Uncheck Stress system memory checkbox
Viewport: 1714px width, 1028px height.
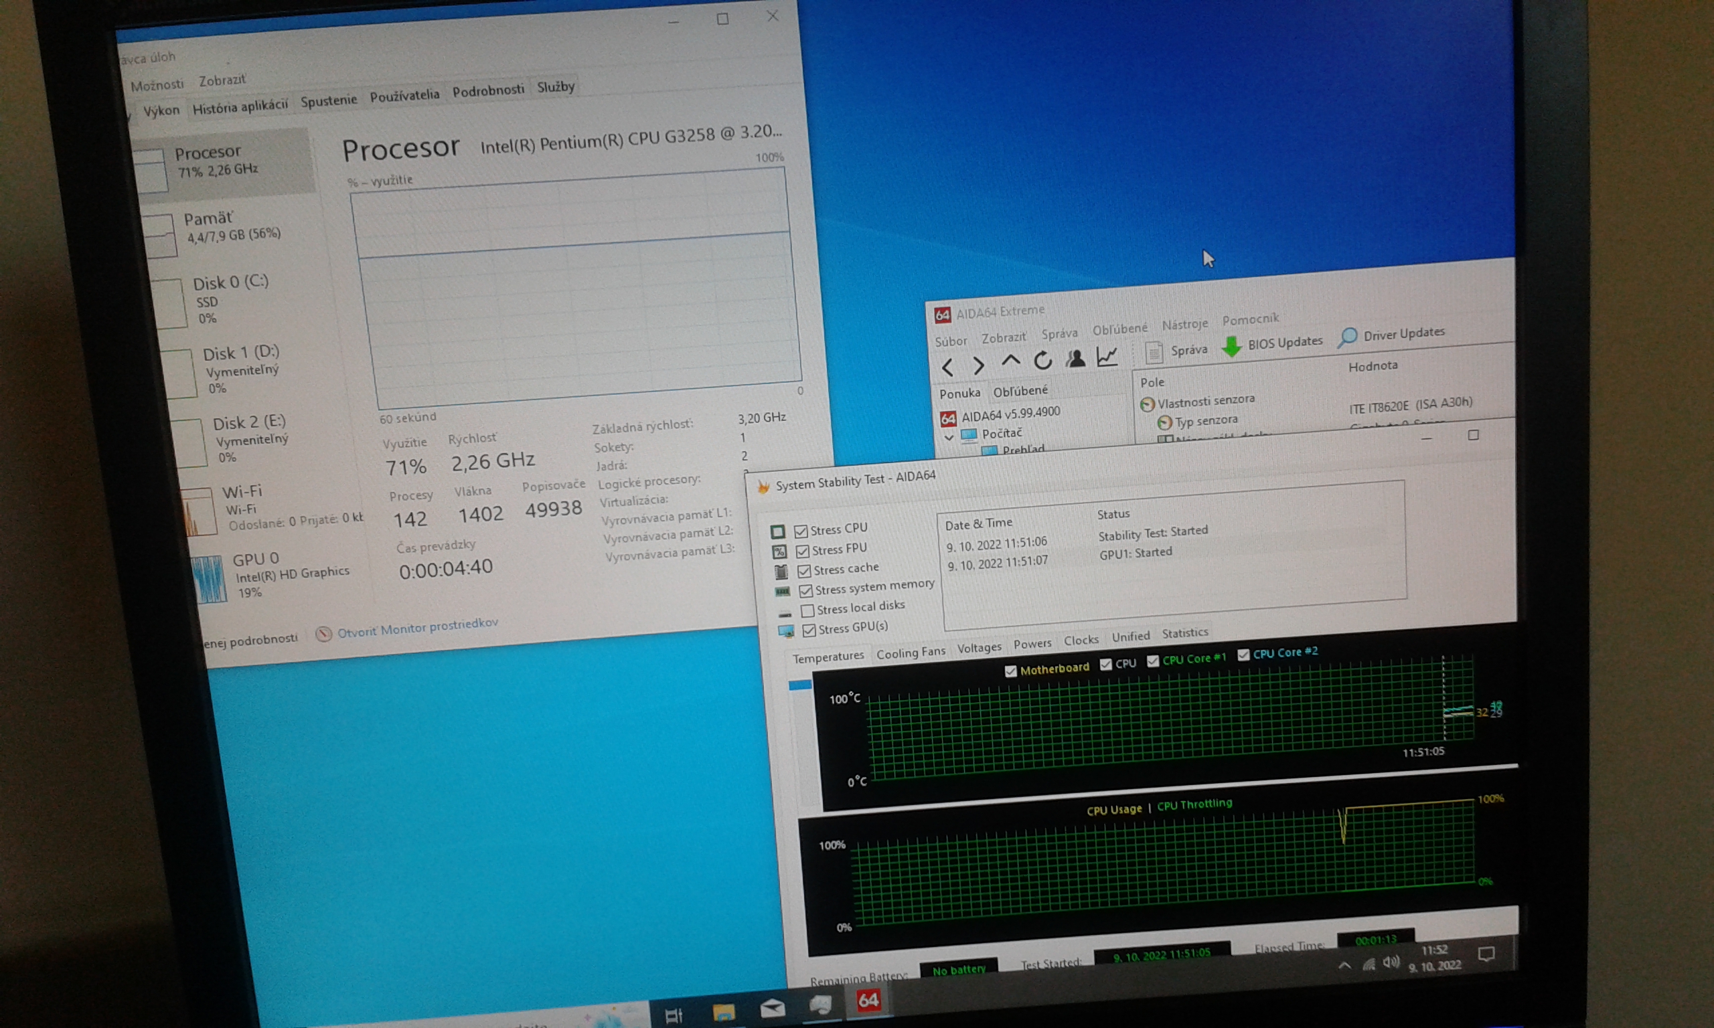pos(805,591)
